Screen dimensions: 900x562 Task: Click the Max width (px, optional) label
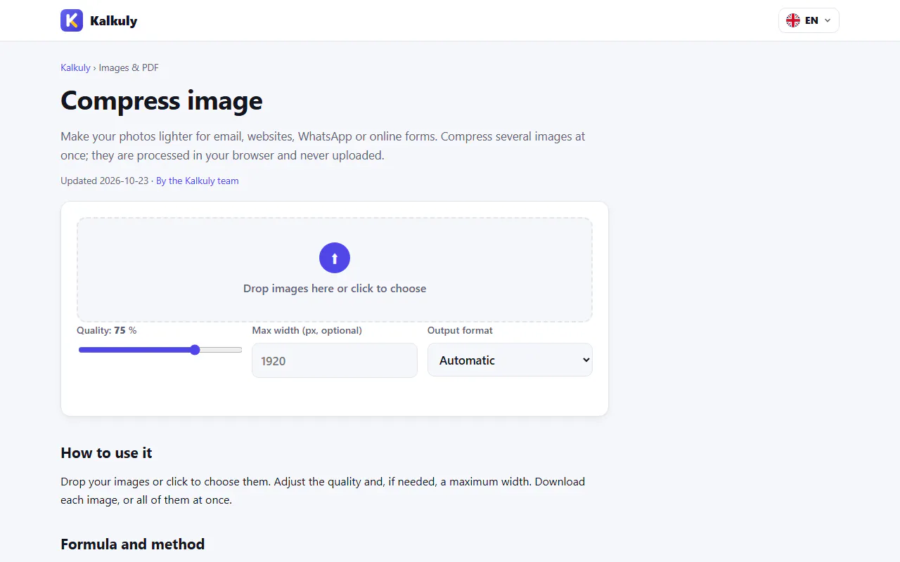click(x=307, y=330)
